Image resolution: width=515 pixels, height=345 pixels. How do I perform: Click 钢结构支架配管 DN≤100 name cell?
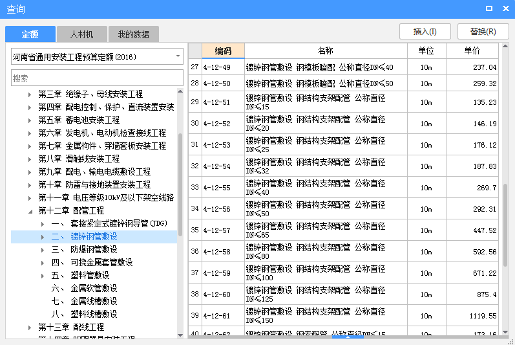[x=326, y=273]
